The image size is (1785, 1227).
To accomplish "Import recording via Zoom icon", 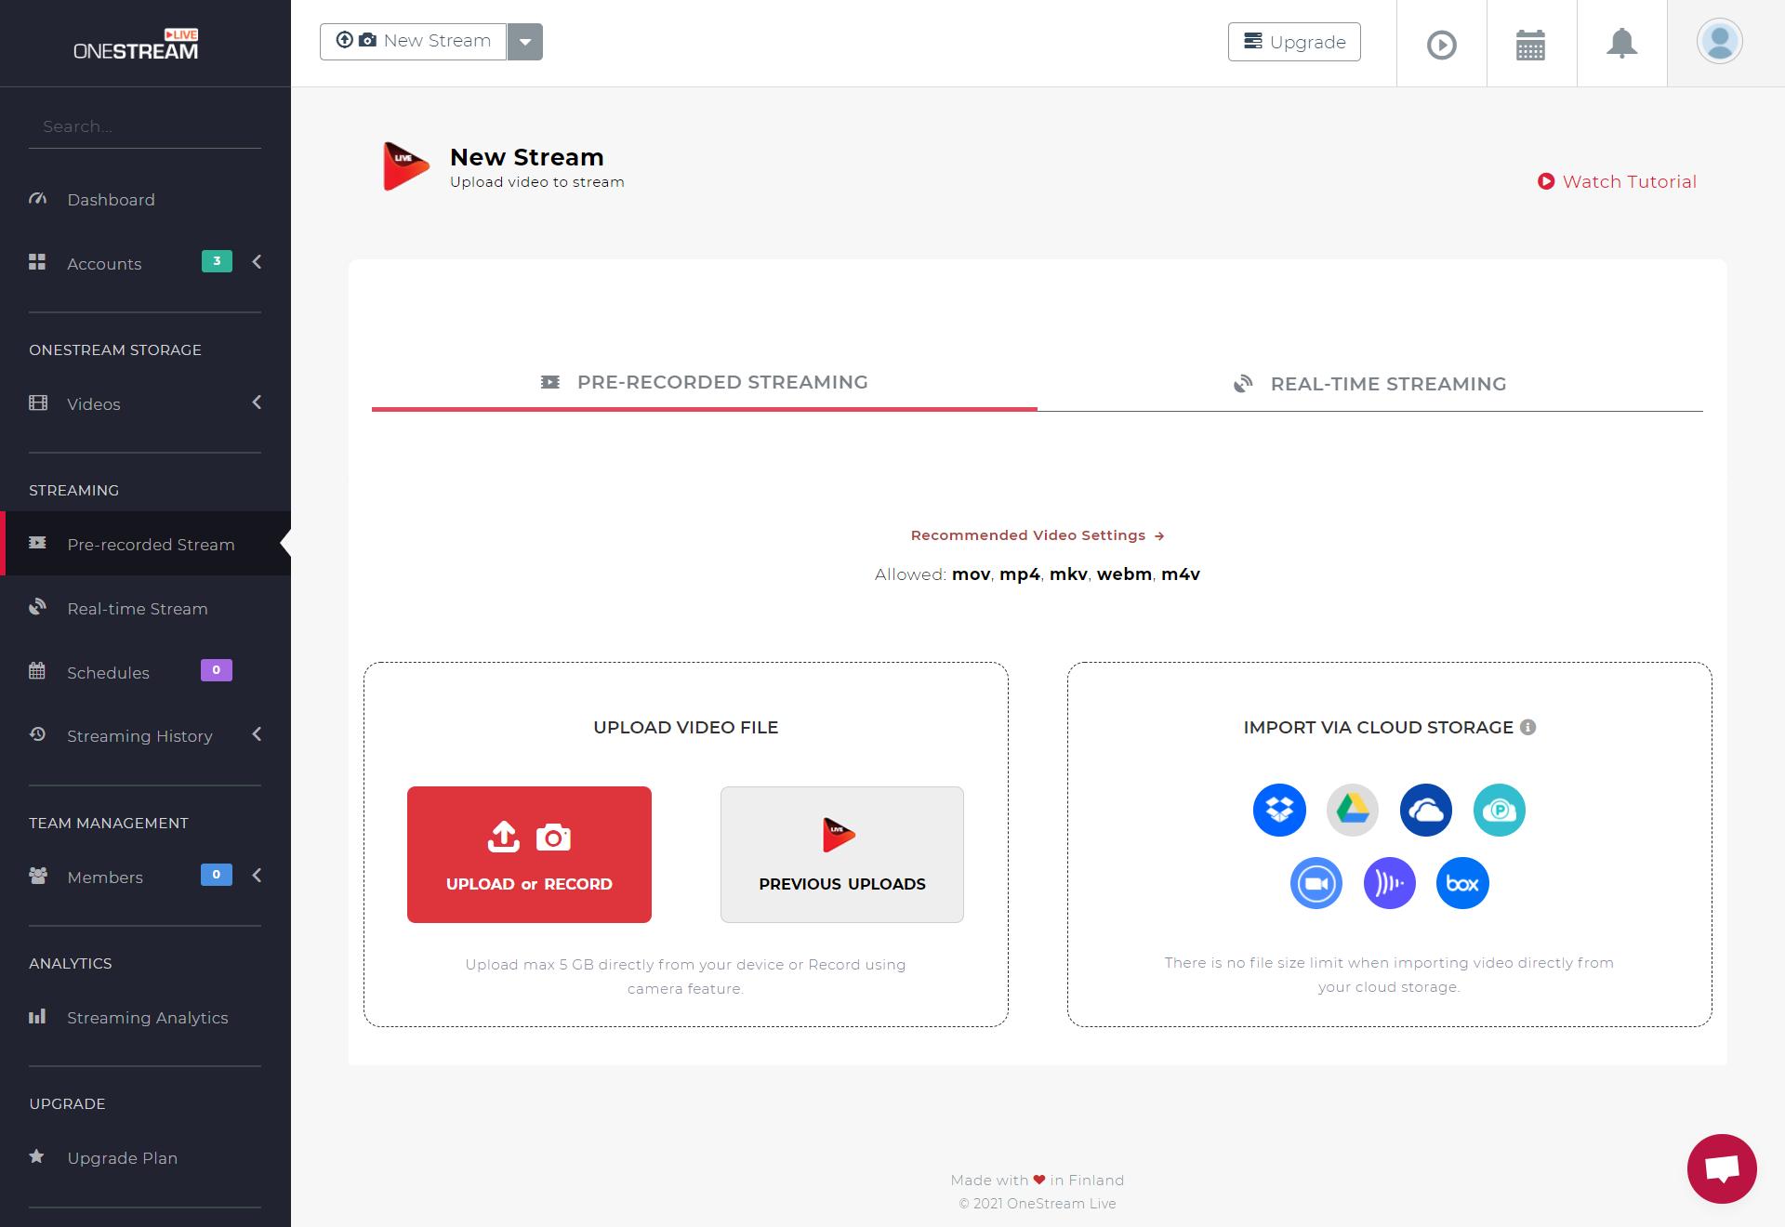I will point(1316,883).
